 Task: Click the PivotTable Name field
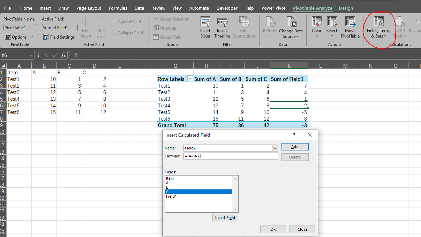[20, 28]
